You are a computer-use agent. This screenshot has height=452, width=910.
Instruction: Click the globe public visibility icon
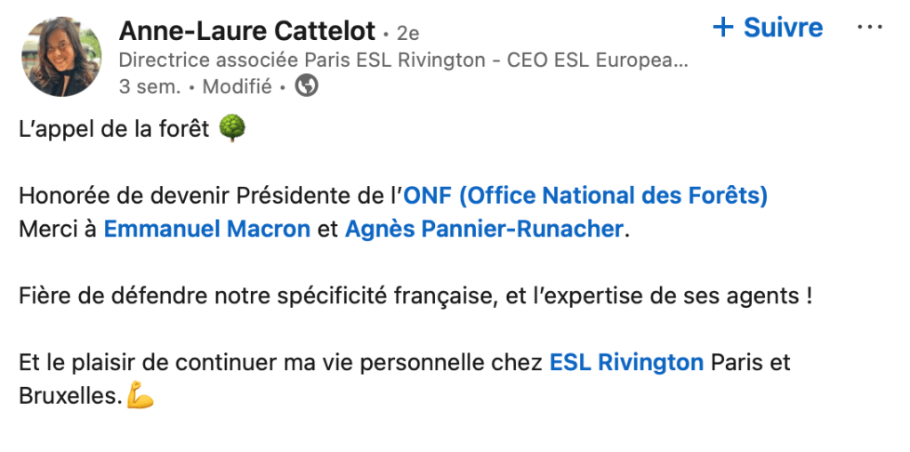tap(307, 86)
